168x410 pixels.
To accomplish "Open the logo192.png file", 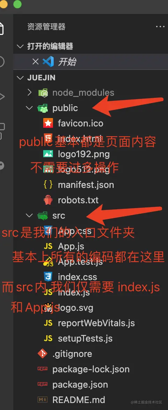I will (84, 154).
